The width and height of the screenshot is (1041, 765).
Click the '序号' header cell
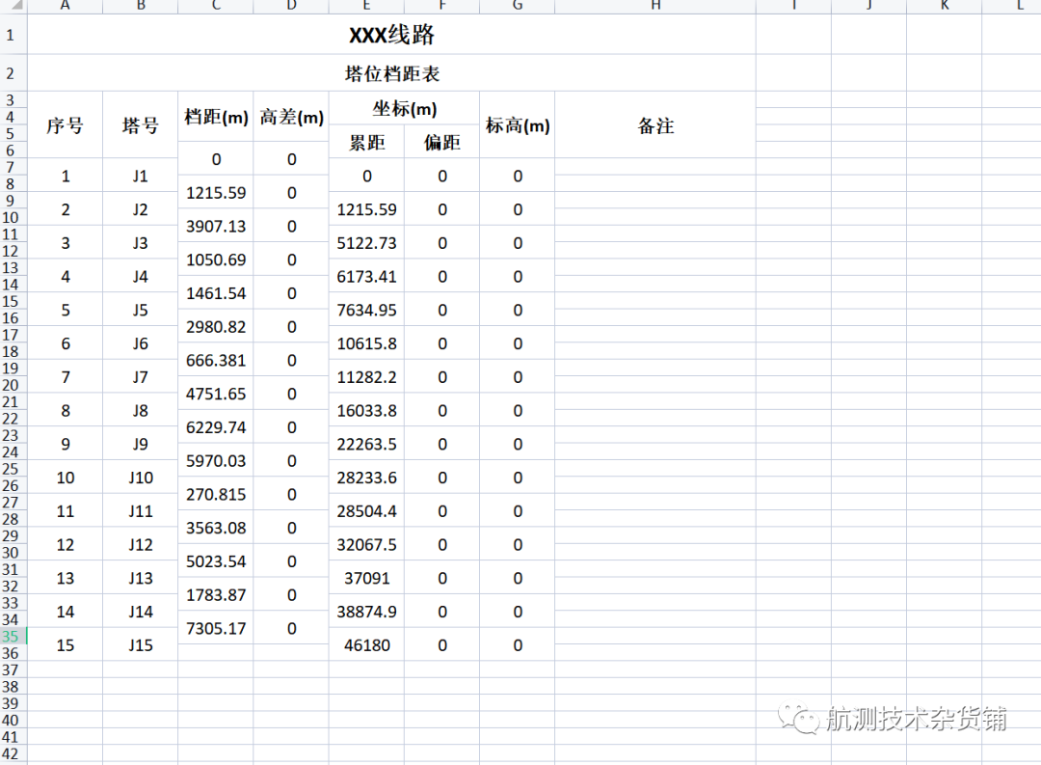click(66, 125)
